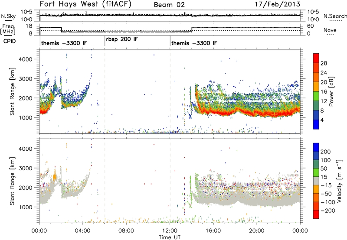Click the "20:00" time axis label
This screenshot has height=240, width=347.
pyautogui.click(x=257, y=231)
